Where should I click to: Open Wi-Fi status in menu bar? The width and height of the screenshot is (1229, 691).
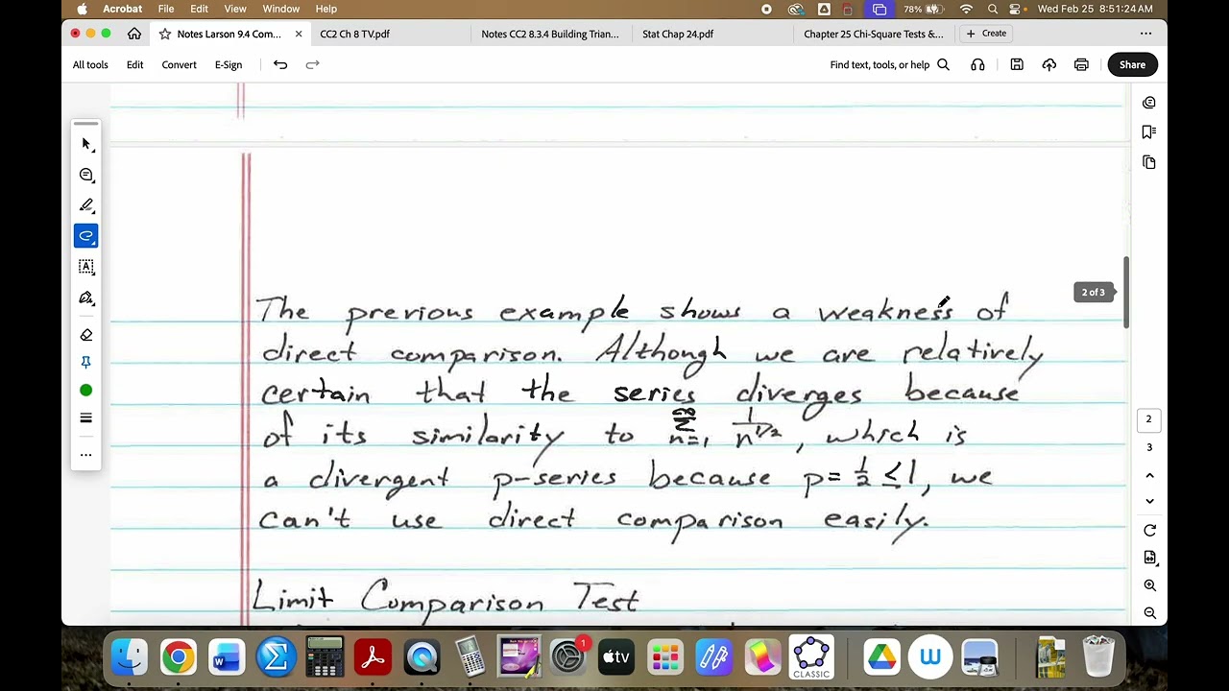coord(966,9)
